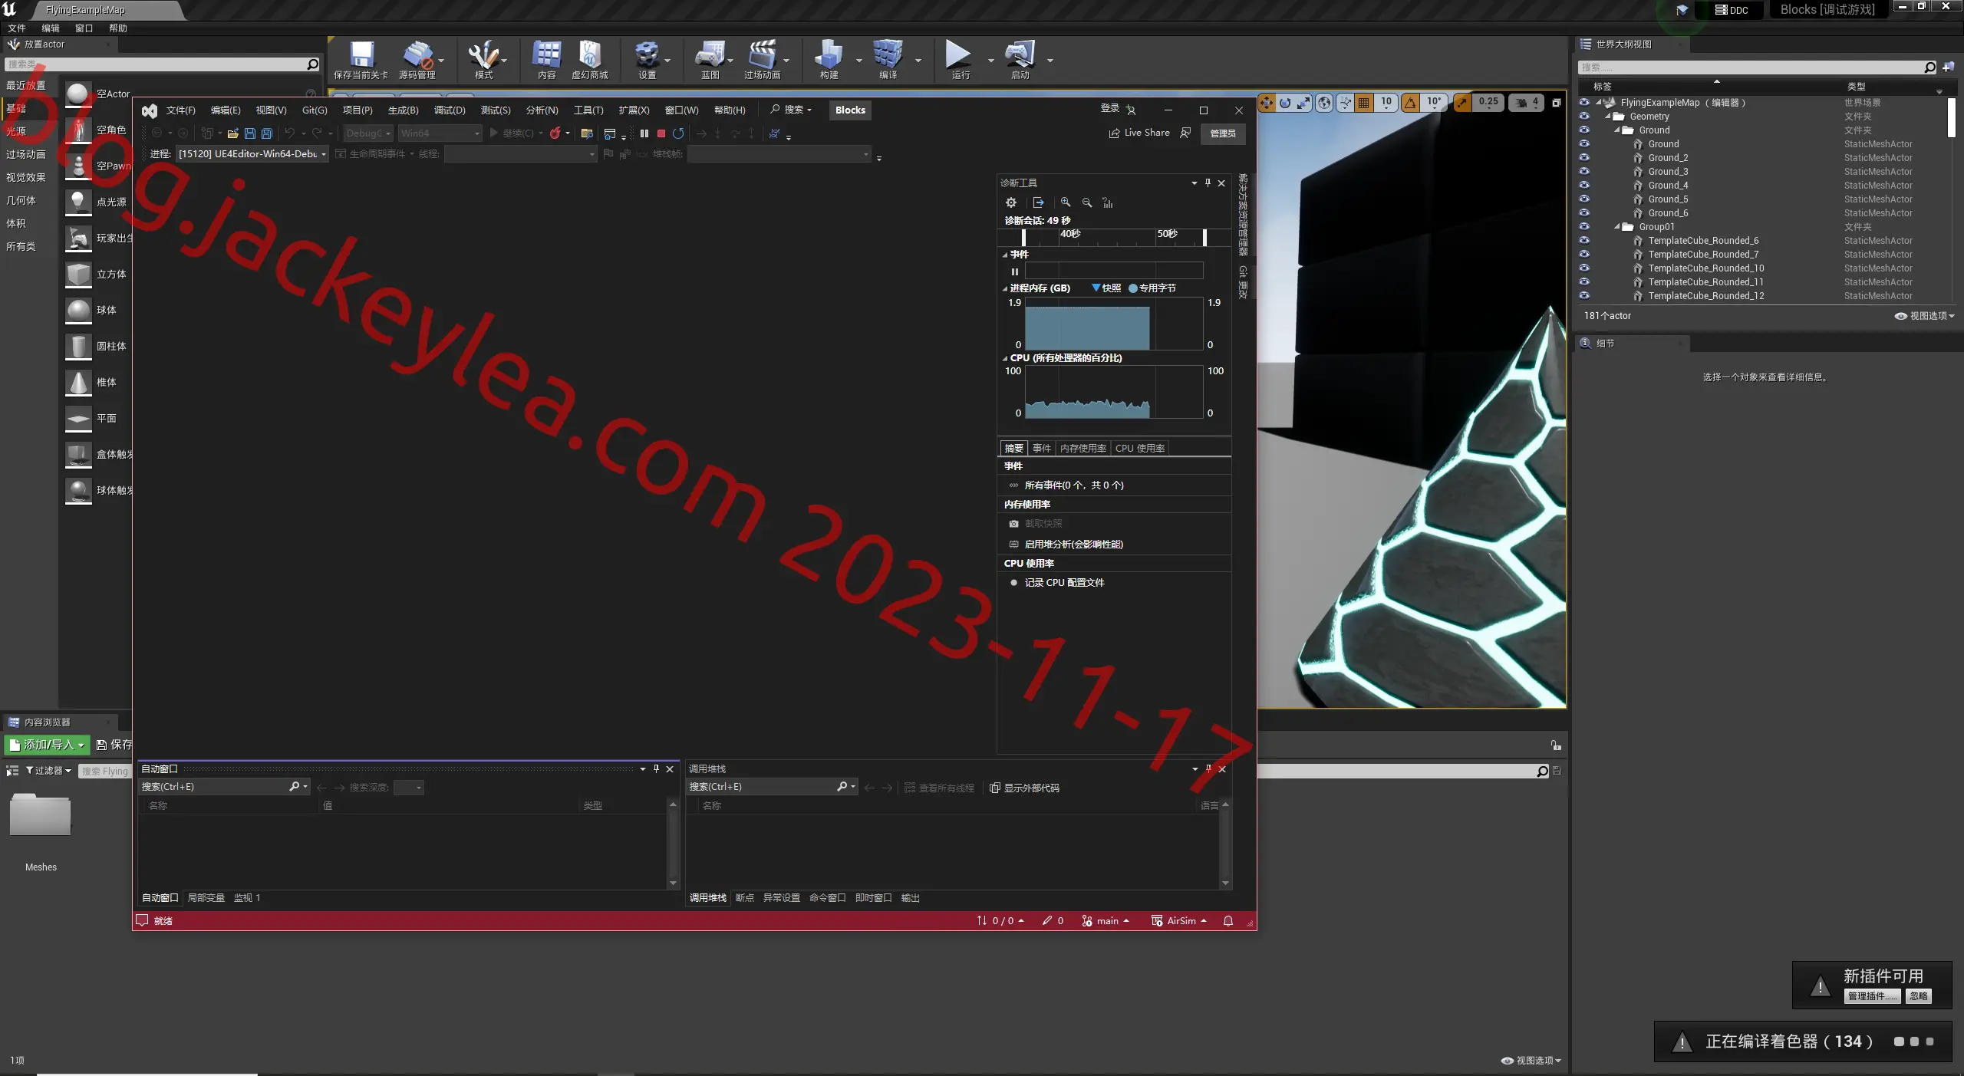This screenshot has height=1076, width=1964.
Task: Click Live Share button
Action: (x=1139, y=133)
